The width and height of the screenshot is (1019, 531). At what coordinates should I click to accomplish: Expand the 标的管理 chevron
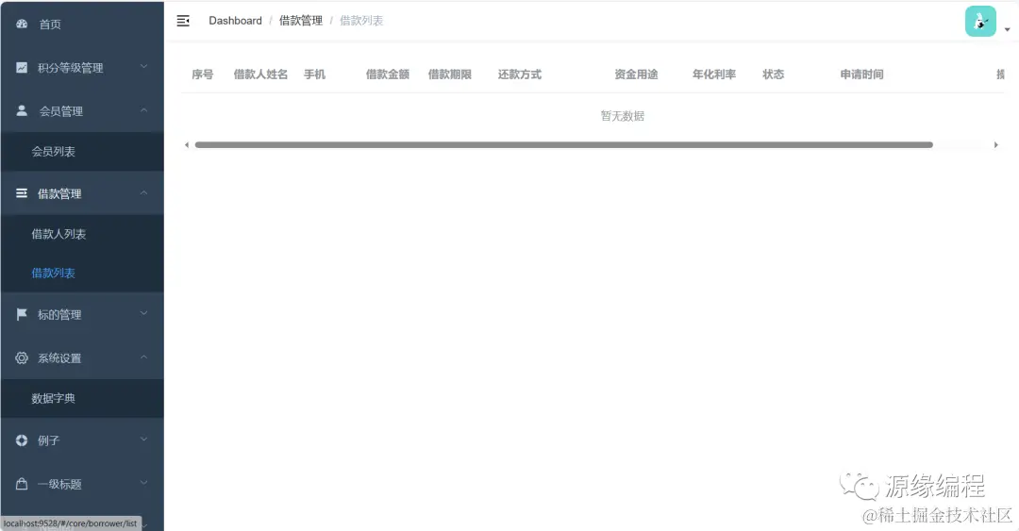point(143,313)
